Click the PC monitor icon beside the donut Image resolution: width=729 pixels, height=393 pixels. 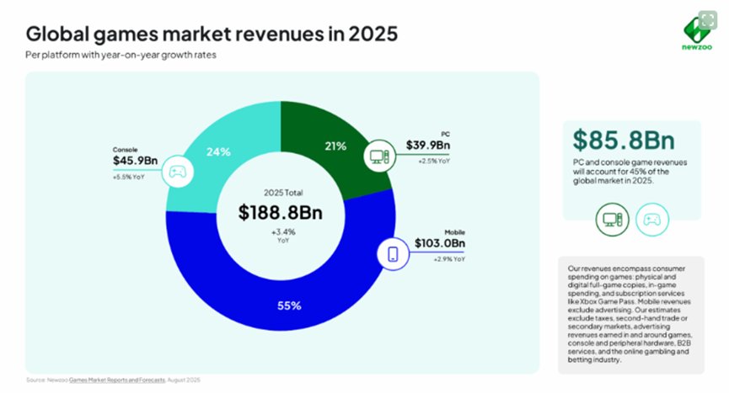tap(378, 156)
